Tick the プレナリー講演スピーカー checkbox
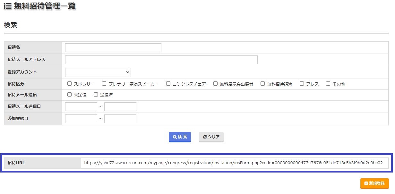395x194 pixels. click(104, 84)
